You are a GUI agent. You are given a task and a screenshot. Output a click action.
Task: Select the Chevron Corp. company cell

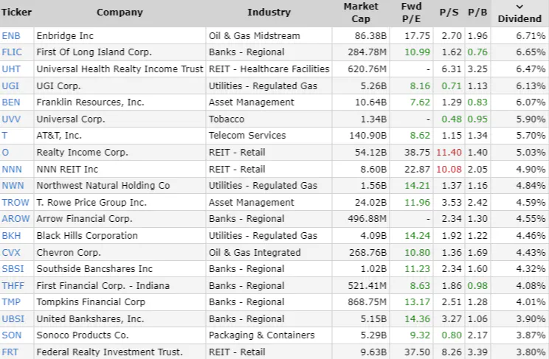pos(120,252)
